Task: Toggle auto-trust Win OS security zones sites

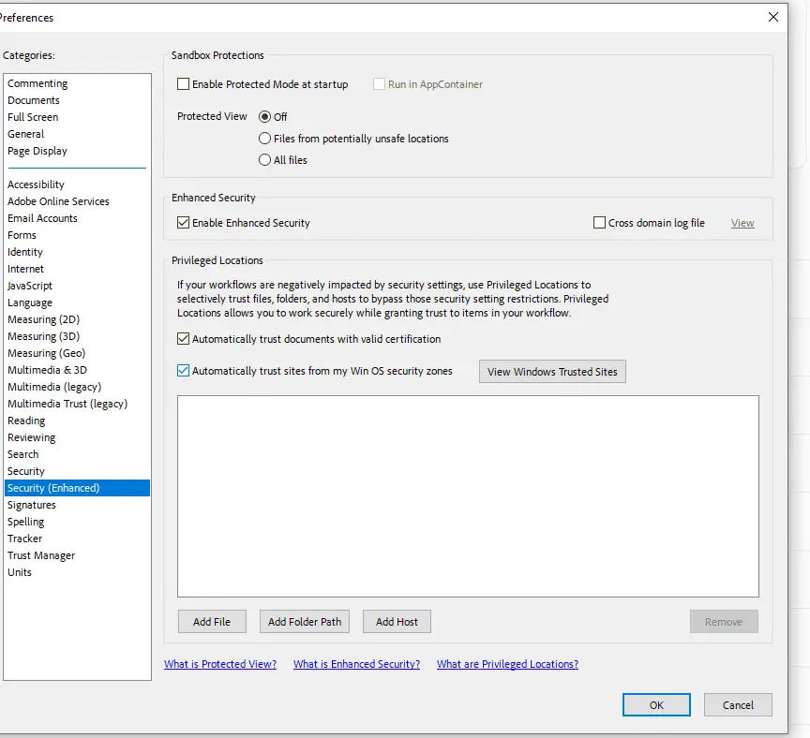Action: [184, 371]
